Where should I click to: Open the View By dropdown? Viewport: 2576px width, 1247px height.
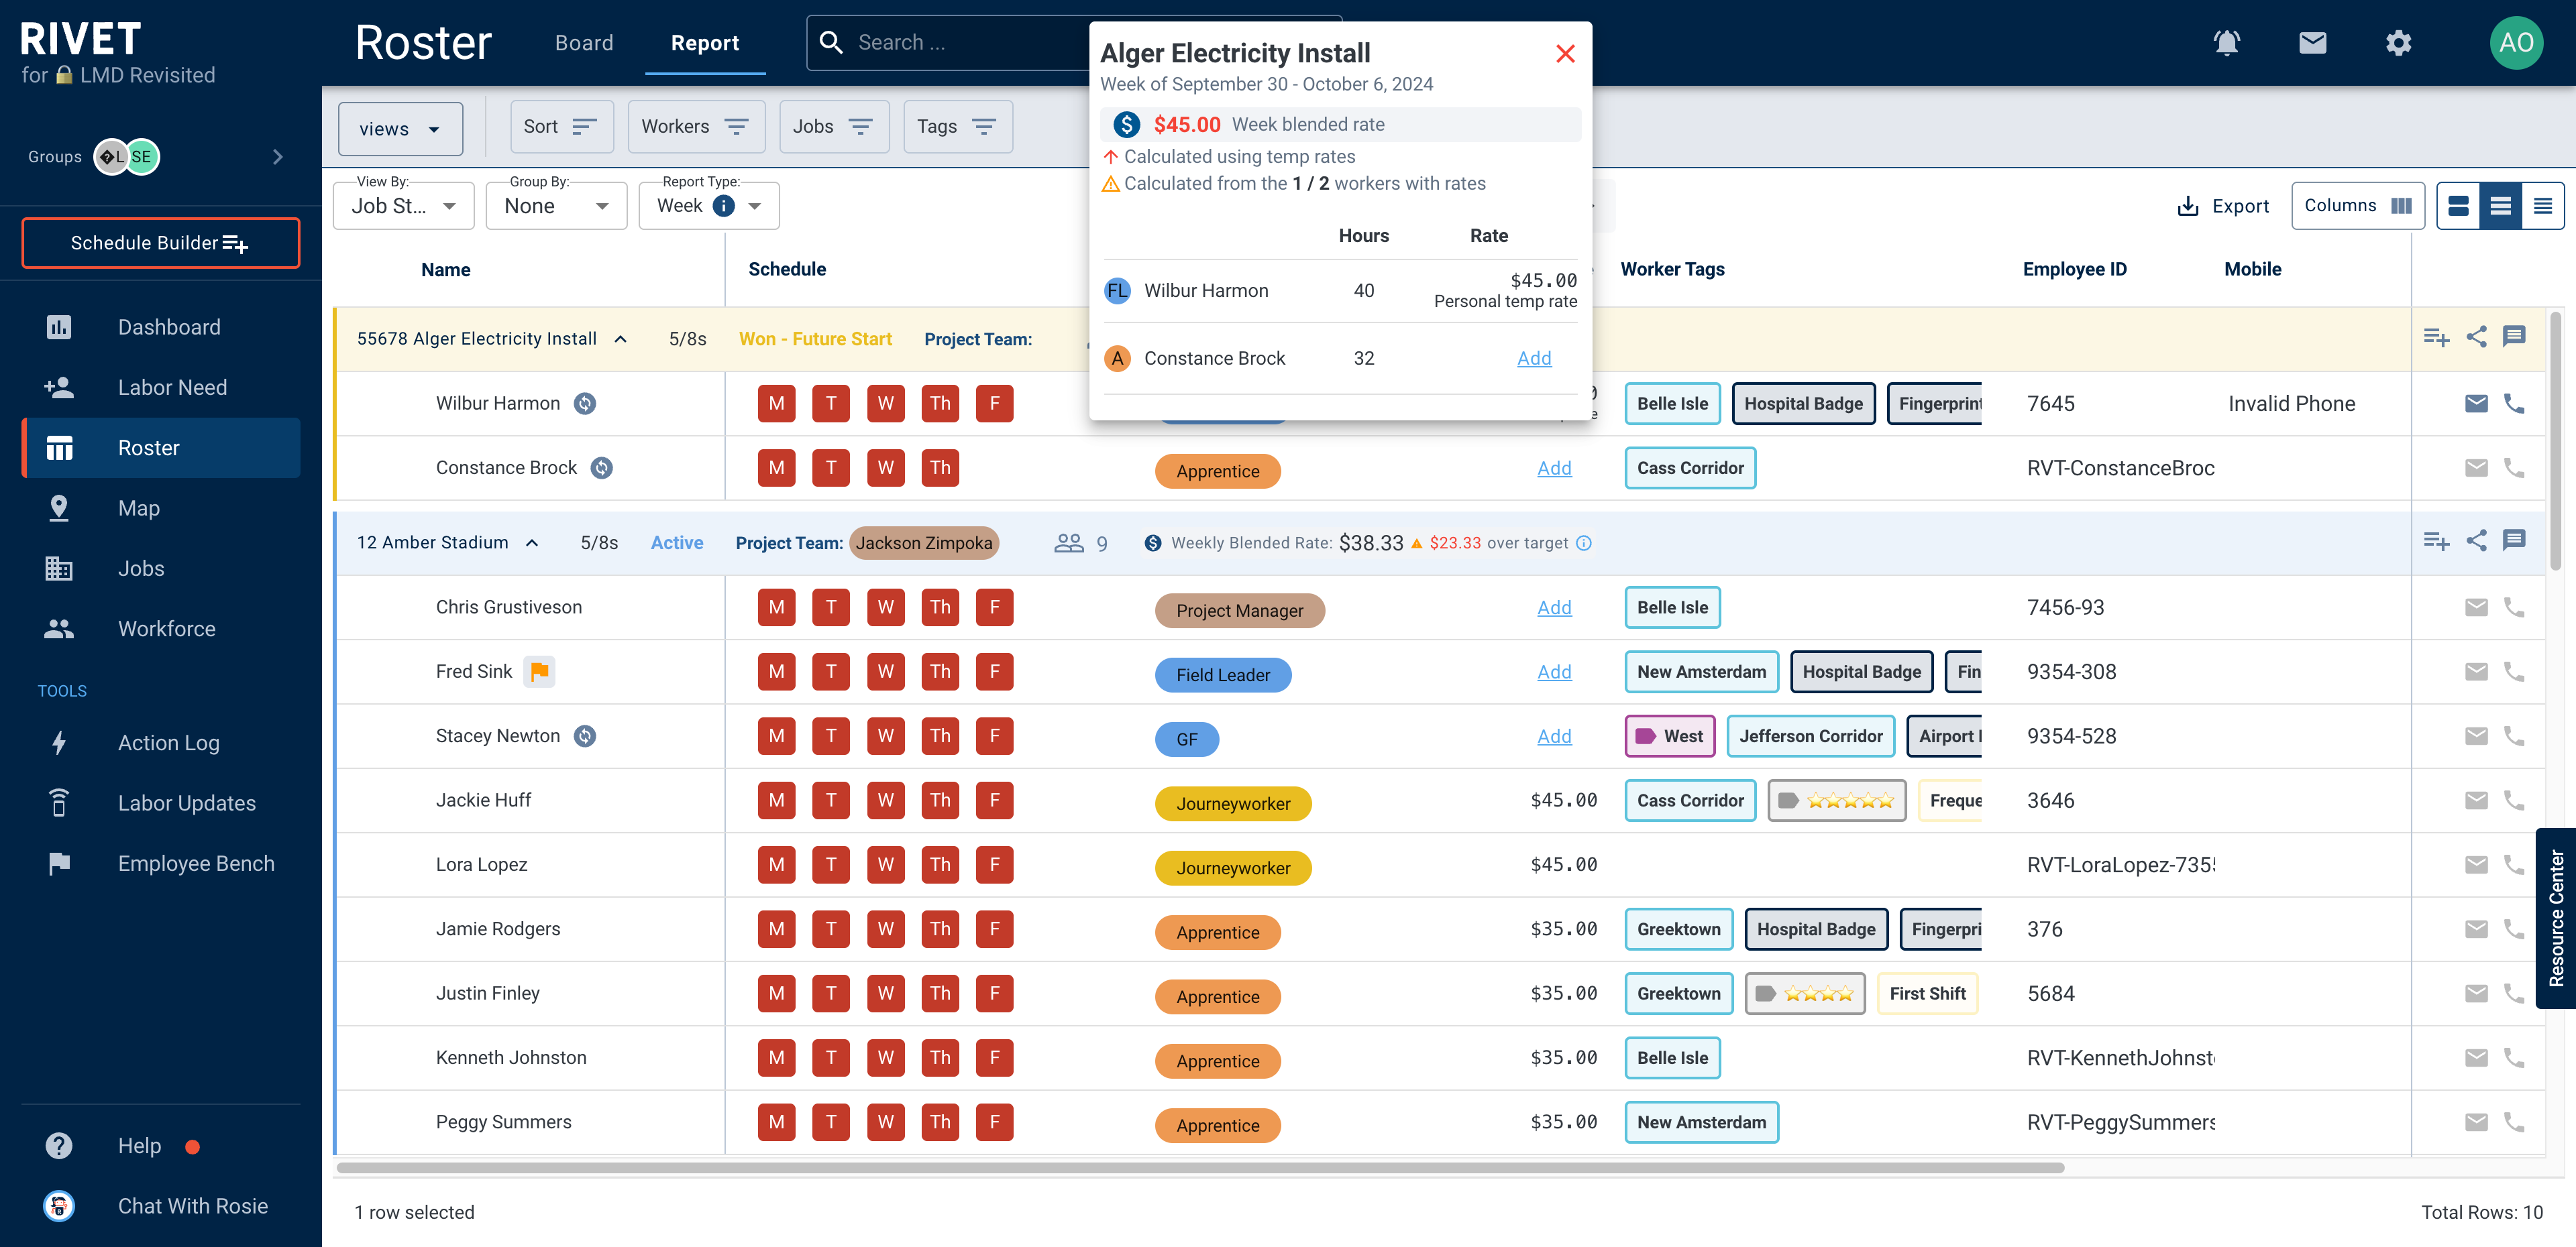click(x=403, y=206)
